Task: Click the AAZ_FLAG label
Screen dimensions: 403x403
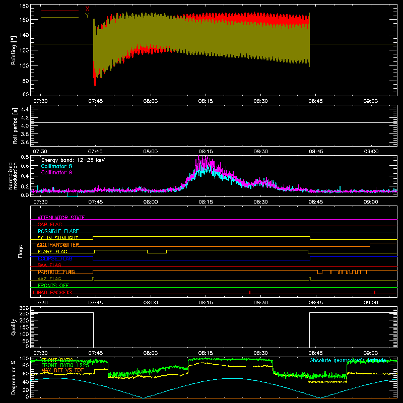Action: (49, 279)
